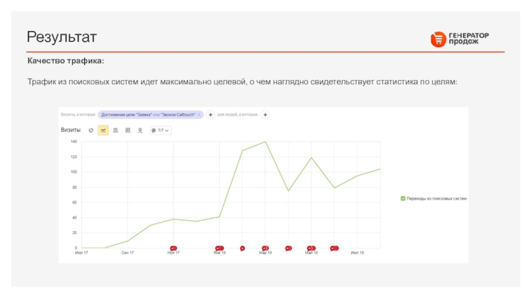Click the 'Визиты' metric label
The image size is (531, 298).
[x=70, y=130]
